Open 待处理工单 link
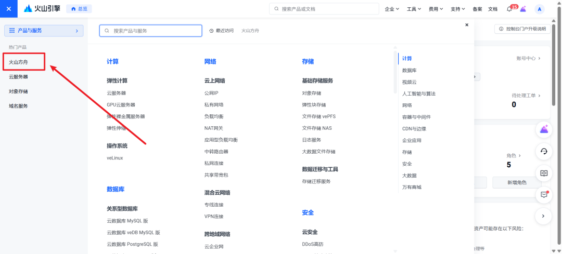This screenshot has width=562, height=254. pos(526,96)
